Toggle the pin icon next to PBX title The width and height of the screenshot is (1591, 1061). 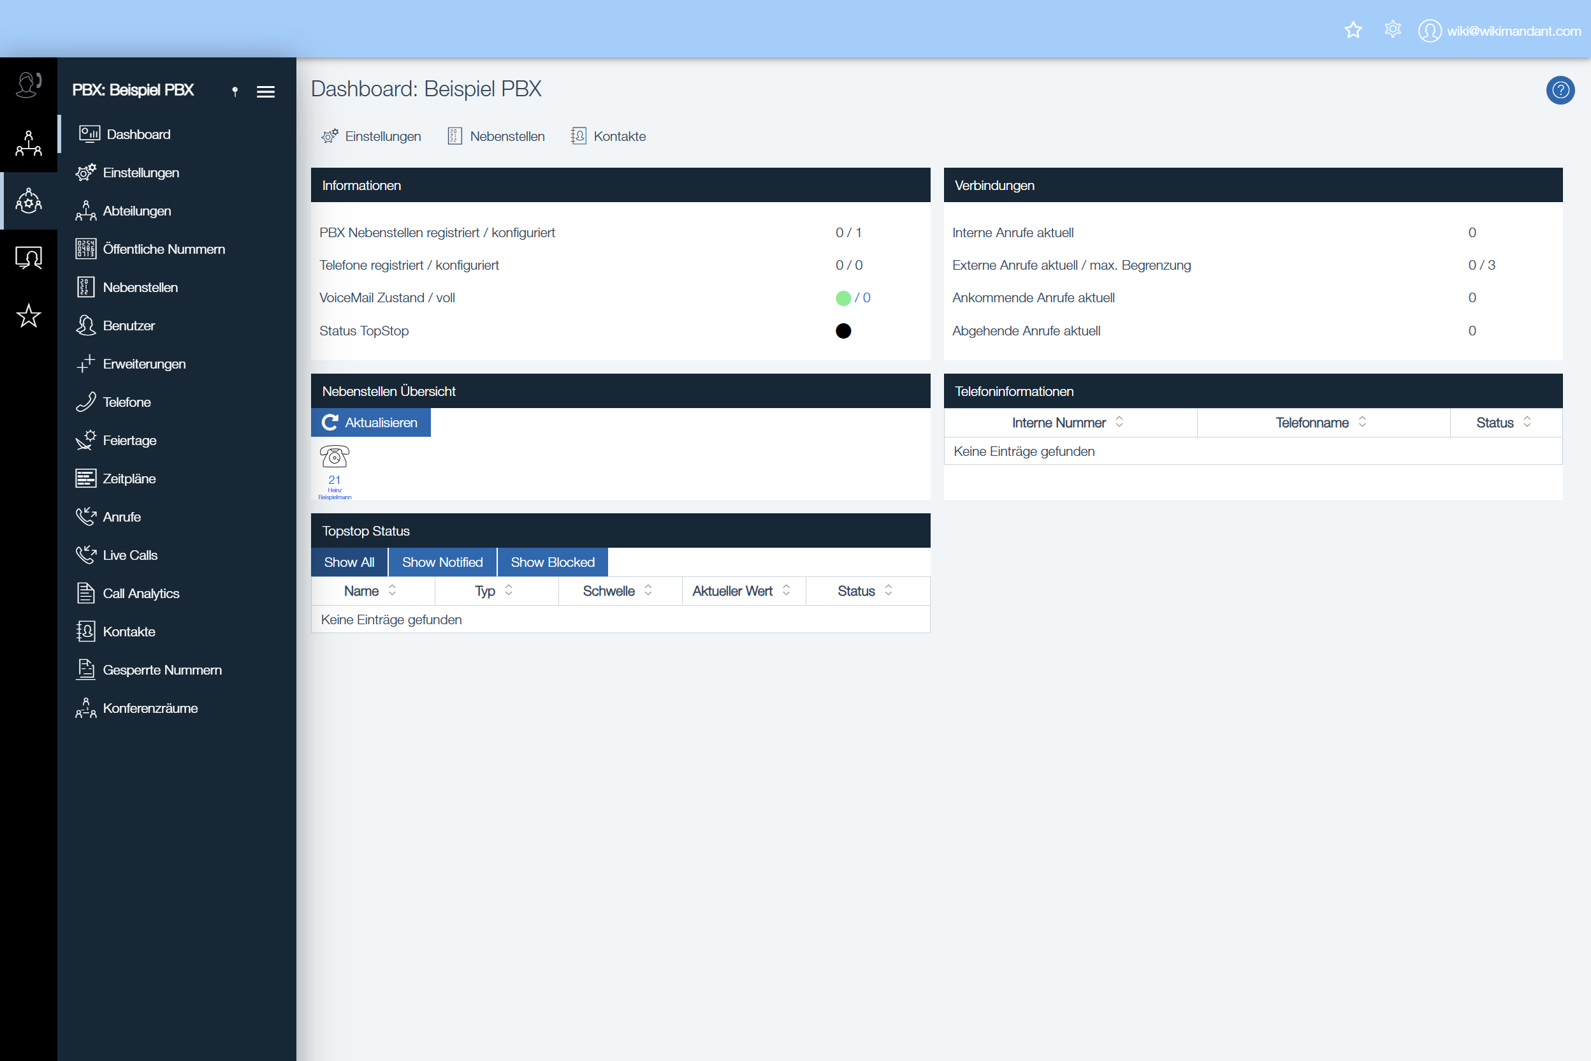pyautogui.click(x=235, y=91)
